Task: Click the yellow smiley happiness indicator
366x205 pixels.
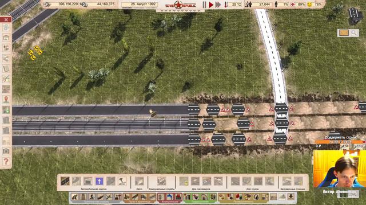Action: pyautogui.click(x=309, y=5)
